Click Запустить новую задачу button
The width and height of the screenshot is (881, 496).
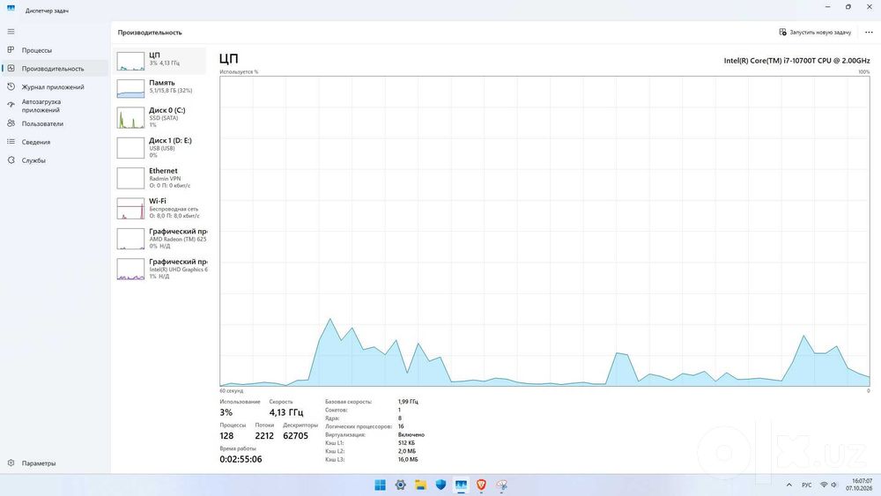pyautogui.click(x=815, y=32)
